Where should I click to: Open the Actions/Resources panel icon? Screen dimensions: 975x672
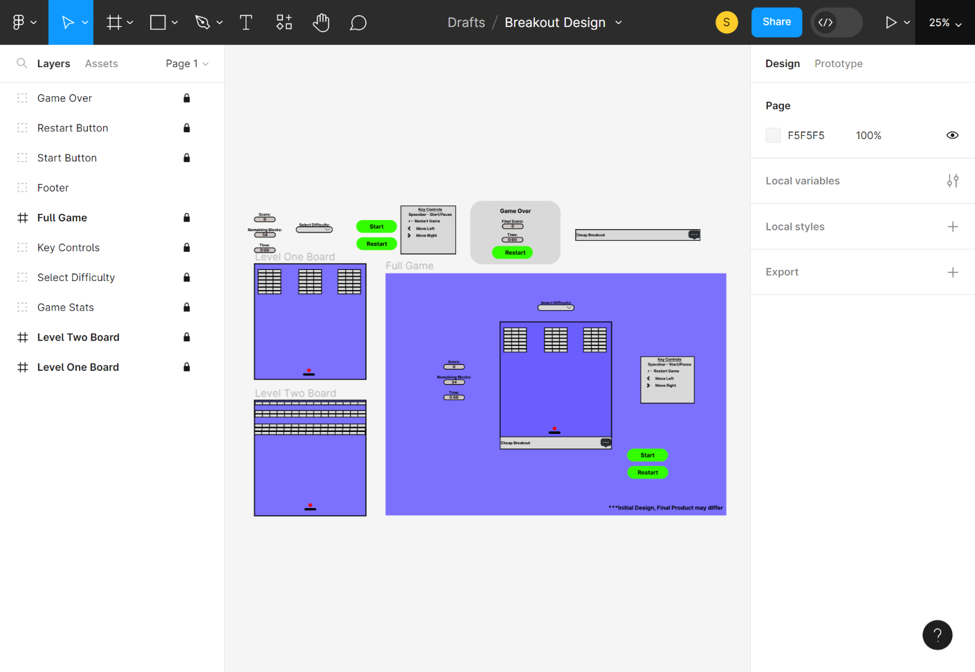283,21
